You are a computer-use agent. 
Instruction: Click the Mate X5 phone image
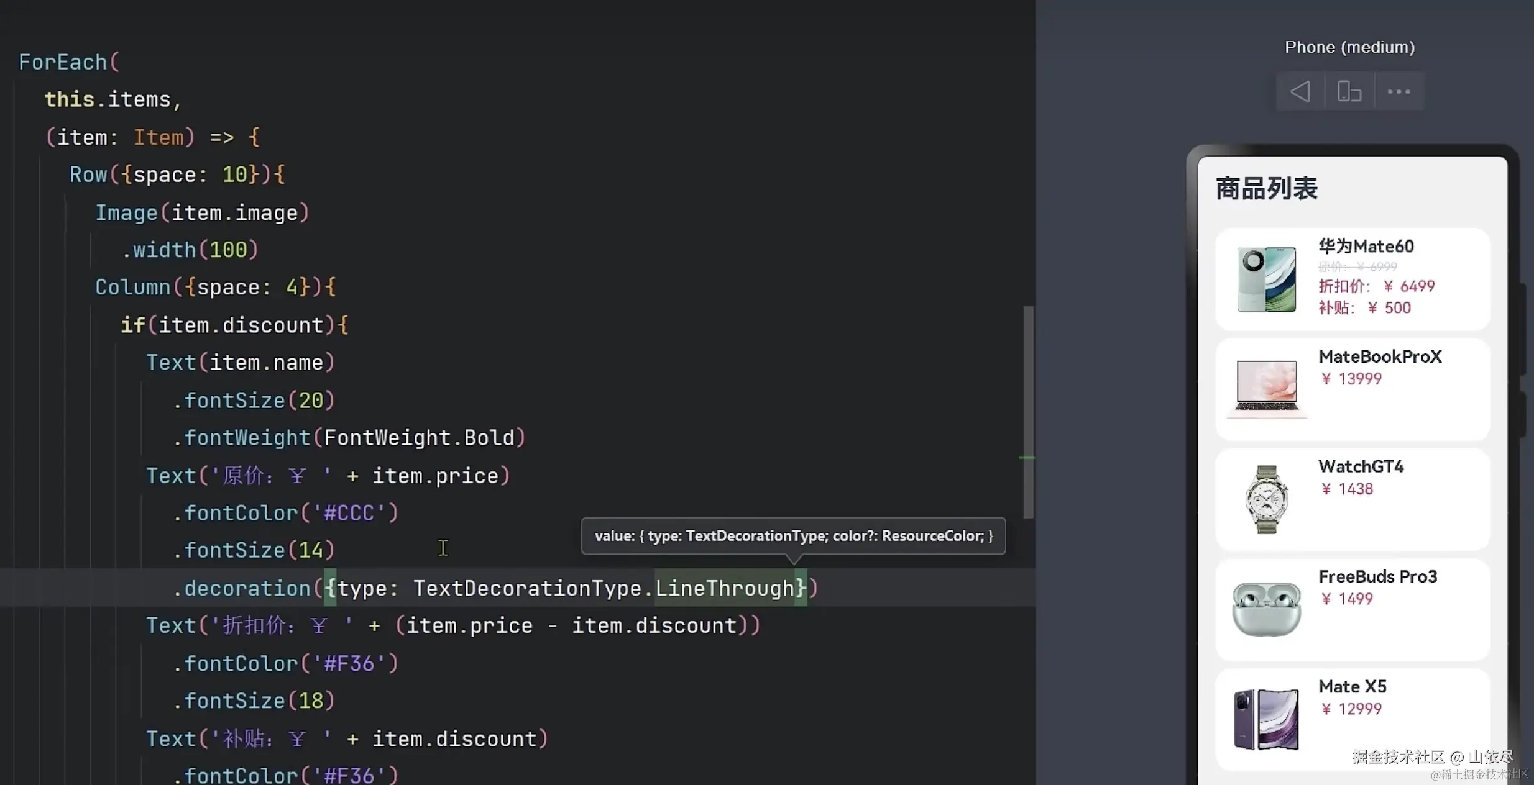pyautogui.click(x=1267, y=719)
